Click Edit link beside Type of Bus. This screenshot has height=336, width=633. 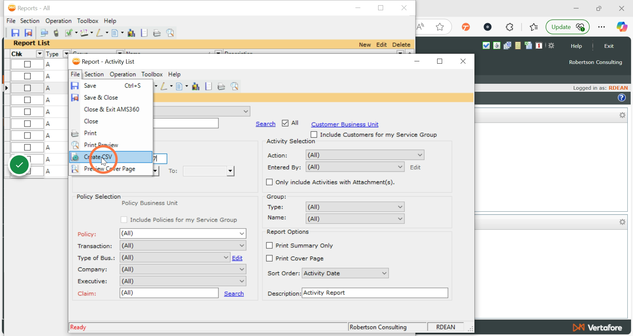click(237, 258)
